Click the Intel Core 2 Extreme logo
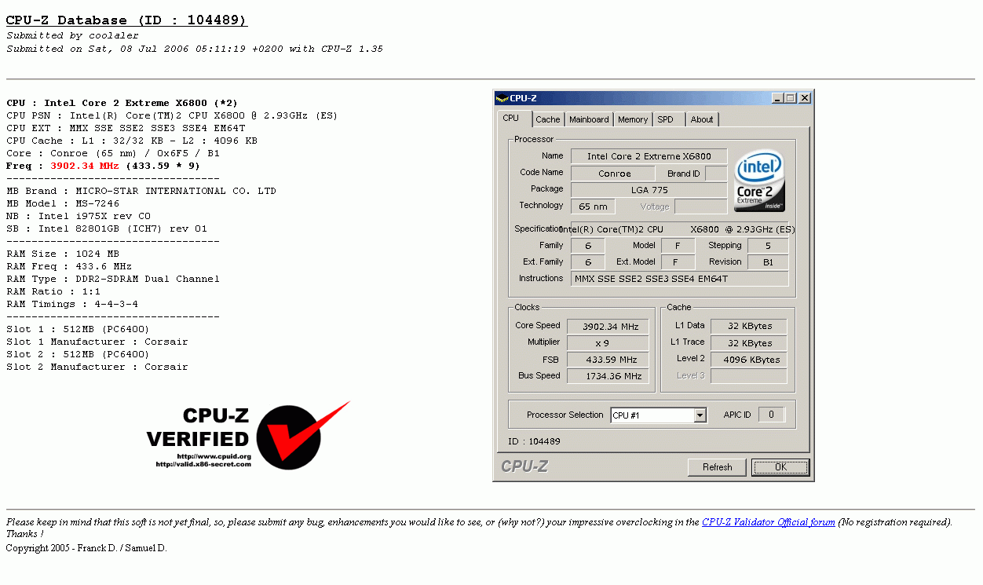Image resolution: width=983 pixels, height=585 pixels. click(x=760, y=182)
